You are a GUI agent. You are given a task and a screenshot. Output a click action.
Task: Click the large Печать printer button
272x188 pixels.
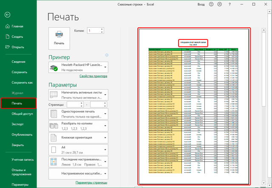[x=59, y=38]
